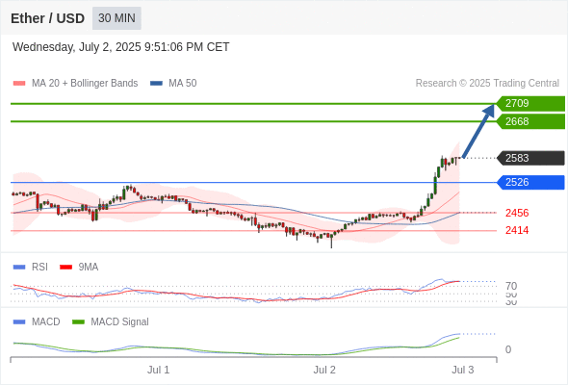Click the green 2668 resistance price tag

click(530, 121)
